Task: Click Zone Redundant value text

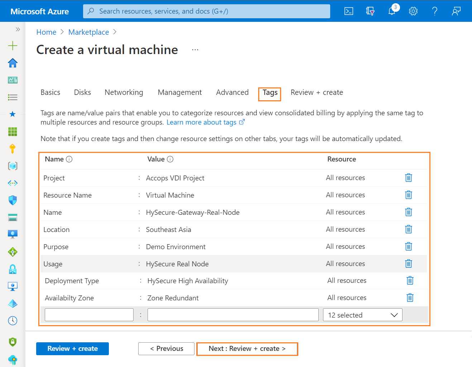Action: (x=173, y=298)
